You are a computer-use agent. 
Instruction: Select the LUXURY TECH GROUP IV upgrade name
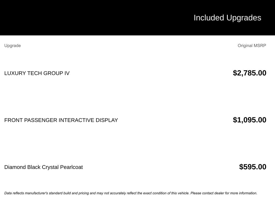37,73
